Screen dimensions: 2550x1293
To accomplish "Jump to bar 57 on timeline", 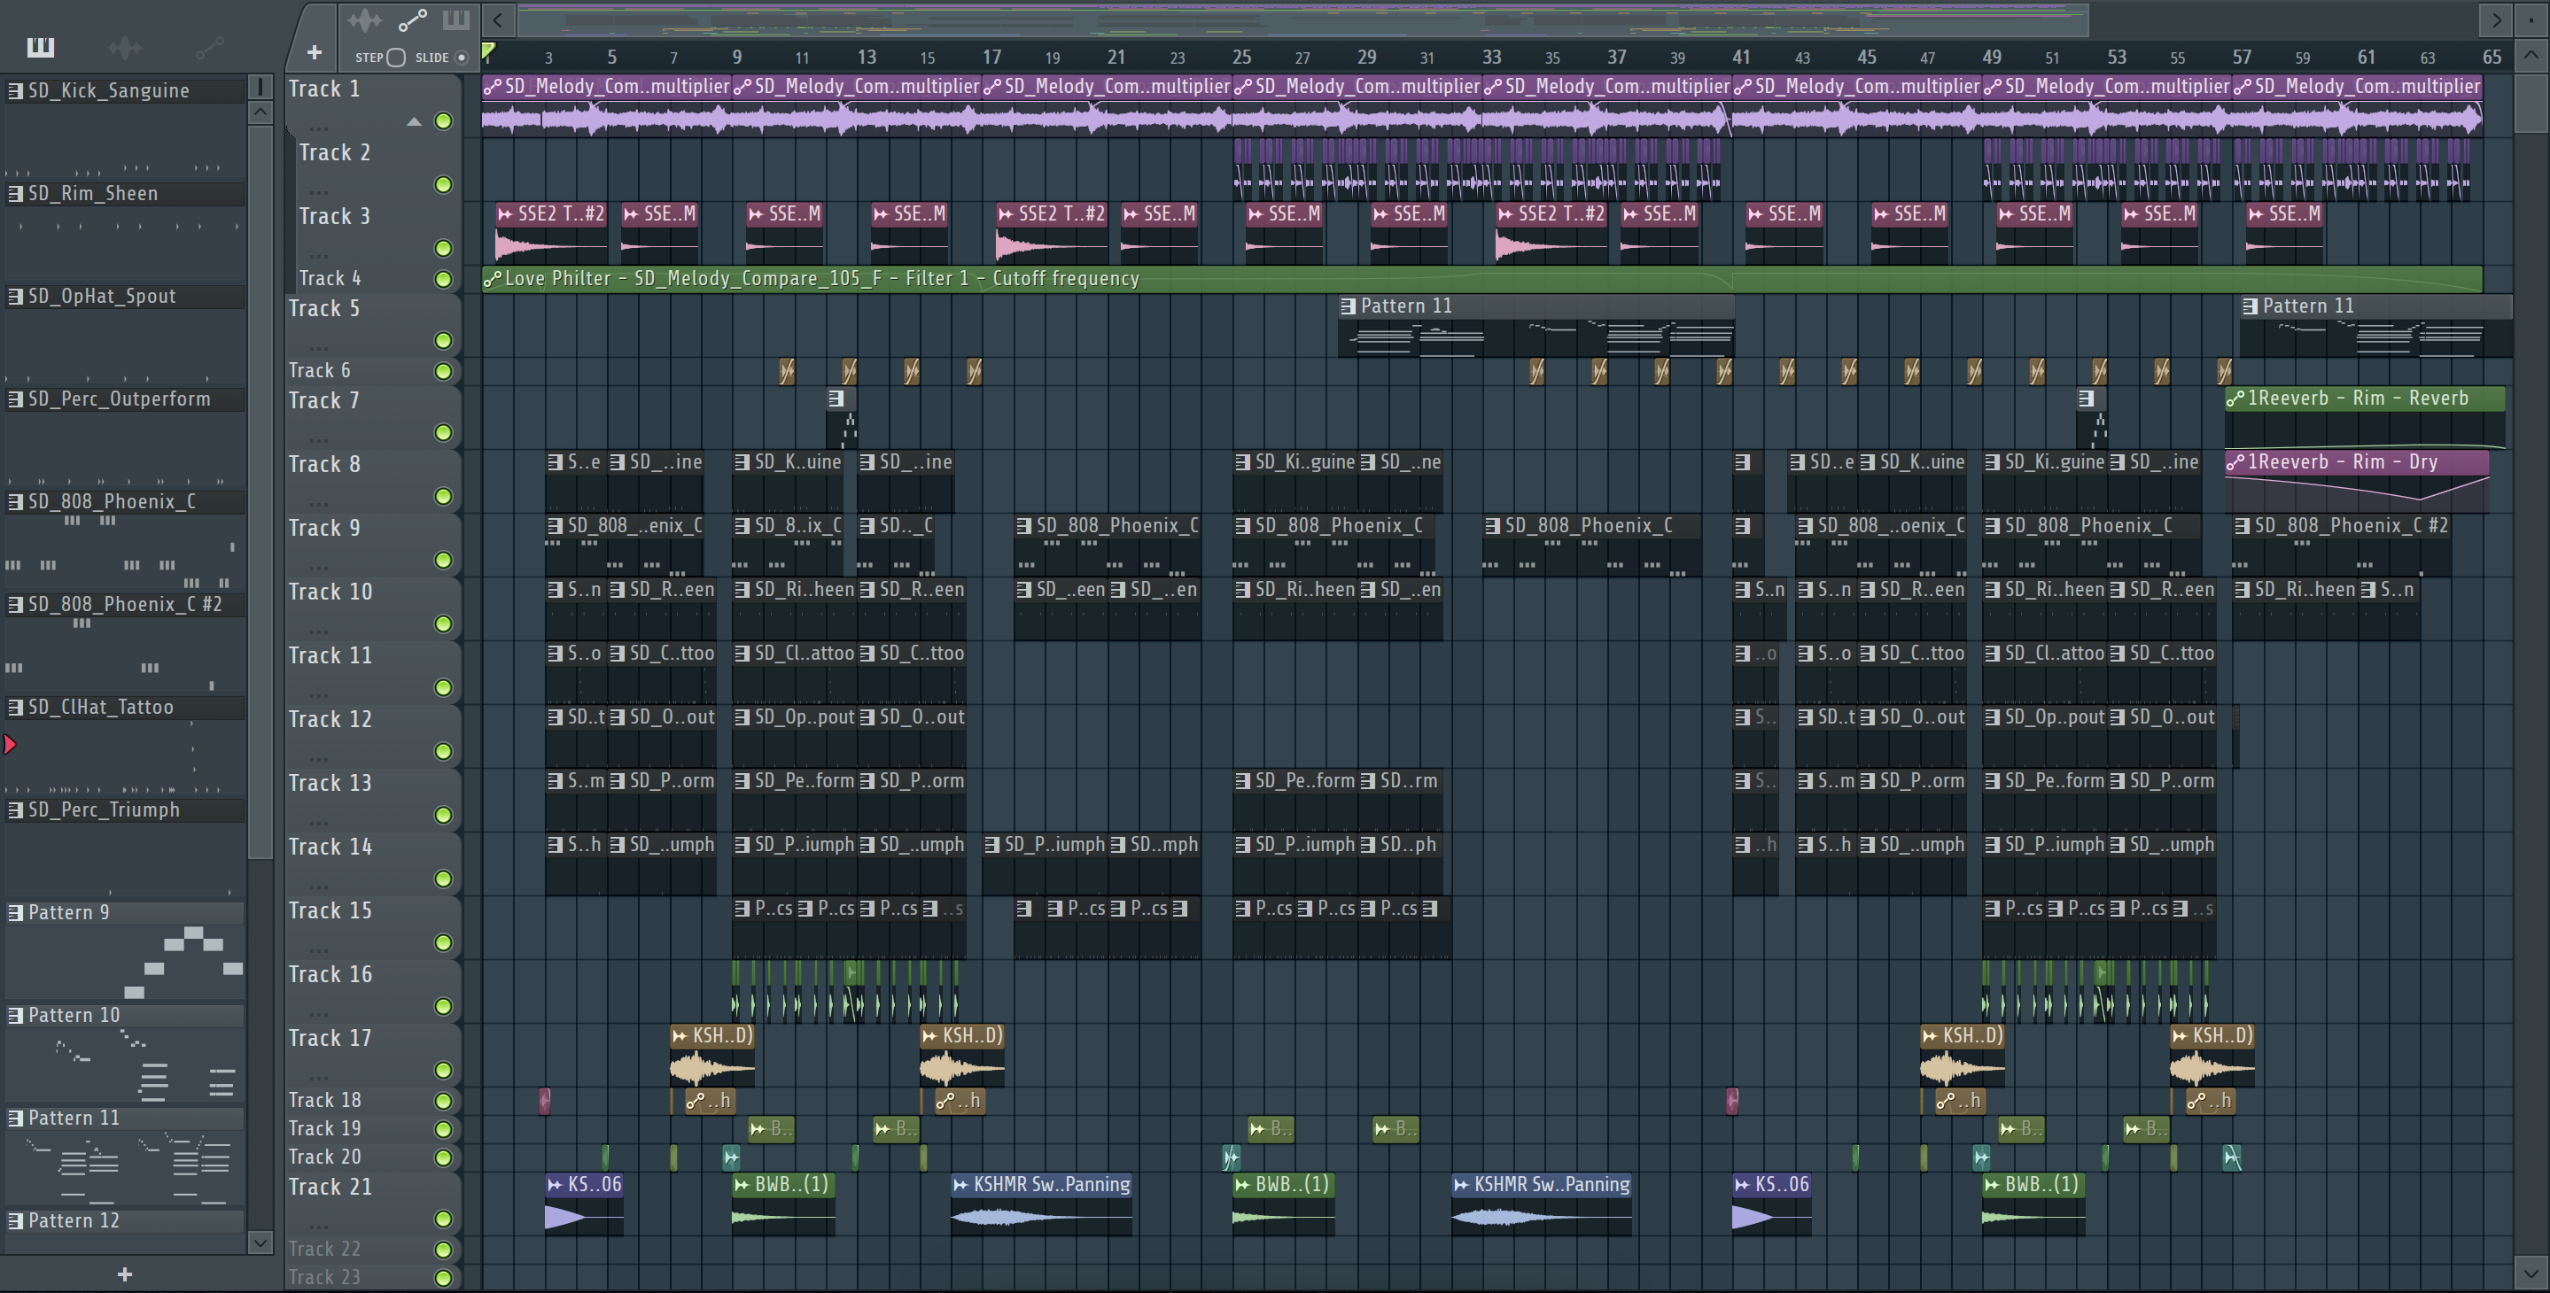I will coord(2243,58).
